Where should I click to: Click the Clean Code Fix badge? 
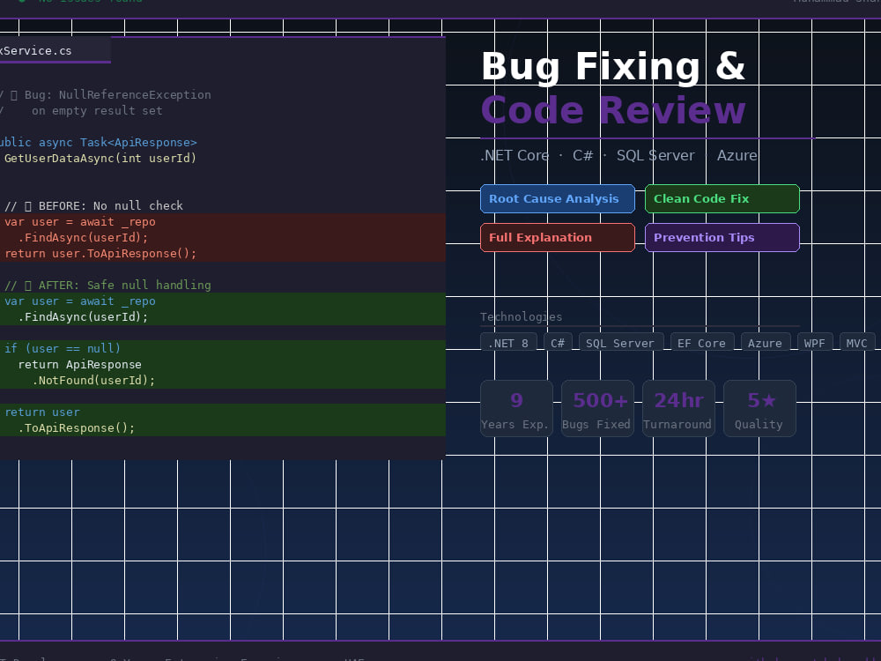click(722, 199)
